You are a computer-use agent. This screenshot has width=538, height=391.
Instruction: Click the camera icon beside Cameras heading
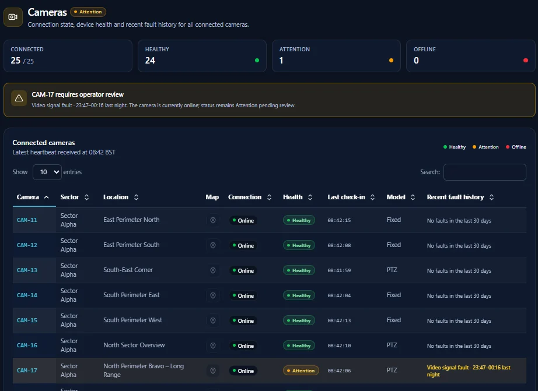[13, 17]
